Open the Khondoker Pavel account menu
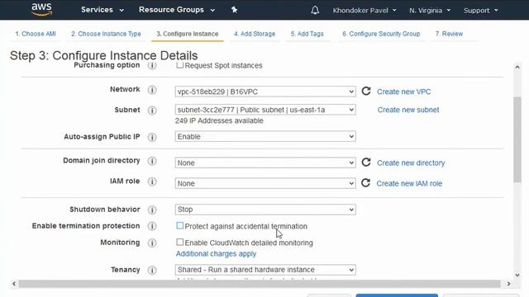This screenshot has width=529, height=297. (365, 11)
